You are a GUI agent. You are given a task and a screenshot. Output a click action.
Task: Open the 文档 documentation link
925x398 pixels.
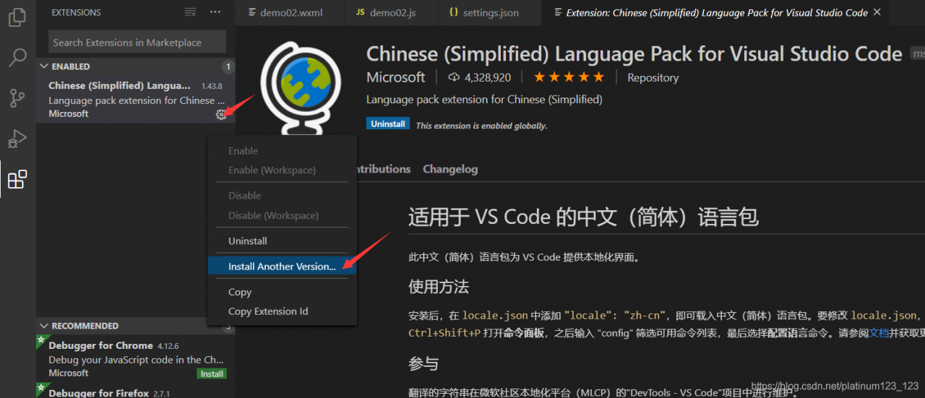879,333
